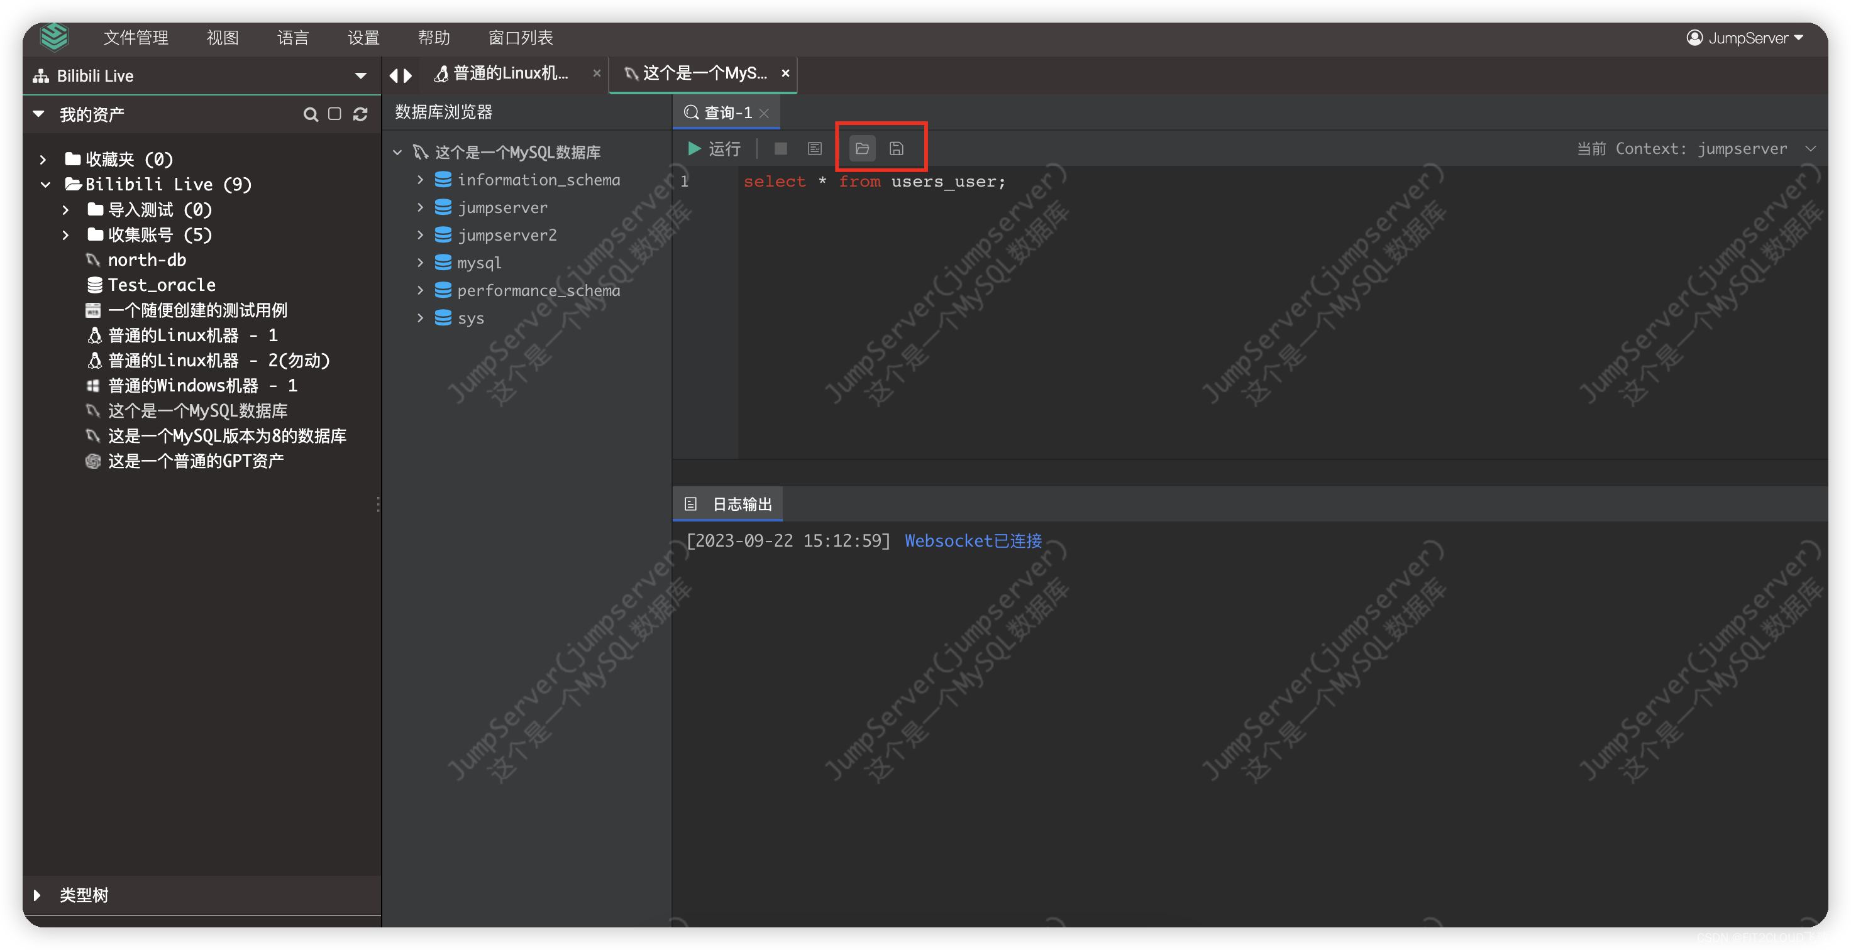The image size is (1851, 950).
Task: Switch to the 普通的Linux机 tab
Action: [x=510, y=74]
